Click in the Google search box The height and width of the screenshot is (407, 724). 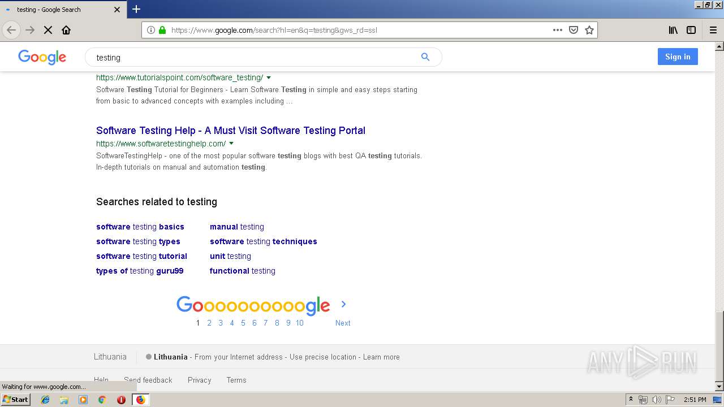tap(255, 57)
